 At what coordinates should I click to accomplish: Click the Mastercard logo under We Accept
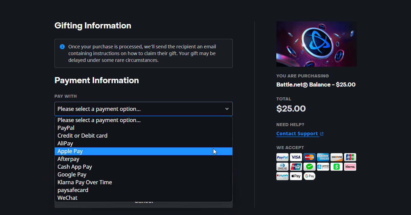(x=310, y=157)
